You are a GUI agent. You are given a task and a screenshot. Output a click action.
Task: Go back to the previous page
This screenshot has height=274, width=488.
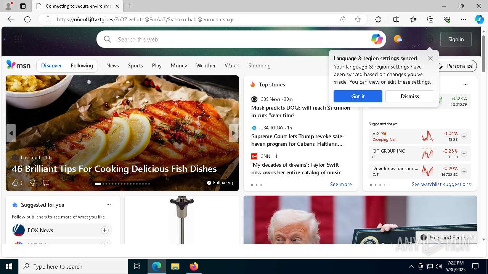11,19
